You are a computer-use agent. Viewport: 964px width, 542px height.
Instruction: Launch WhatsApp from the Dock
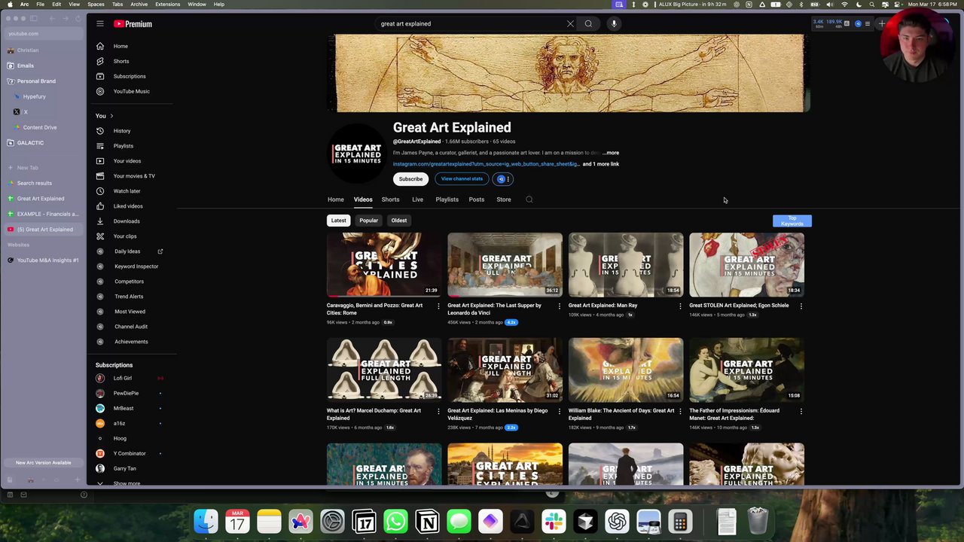click(x=395, y=522)
